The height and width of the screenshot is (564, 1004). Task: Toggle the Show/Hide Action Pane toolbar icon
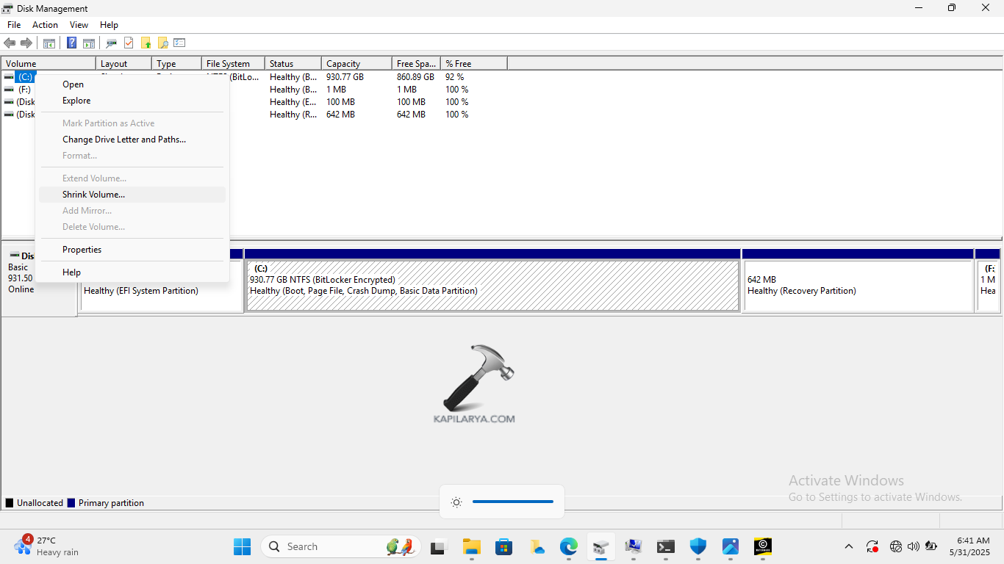click(89, 43)
